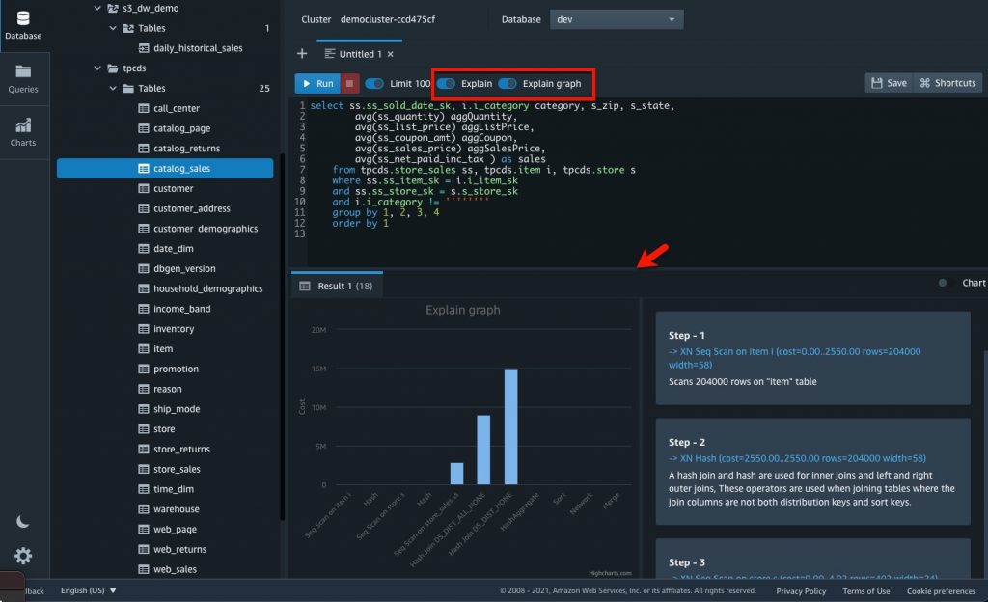Run the query
This screenshot has width=988, height=602.
(x=317, y=83)
